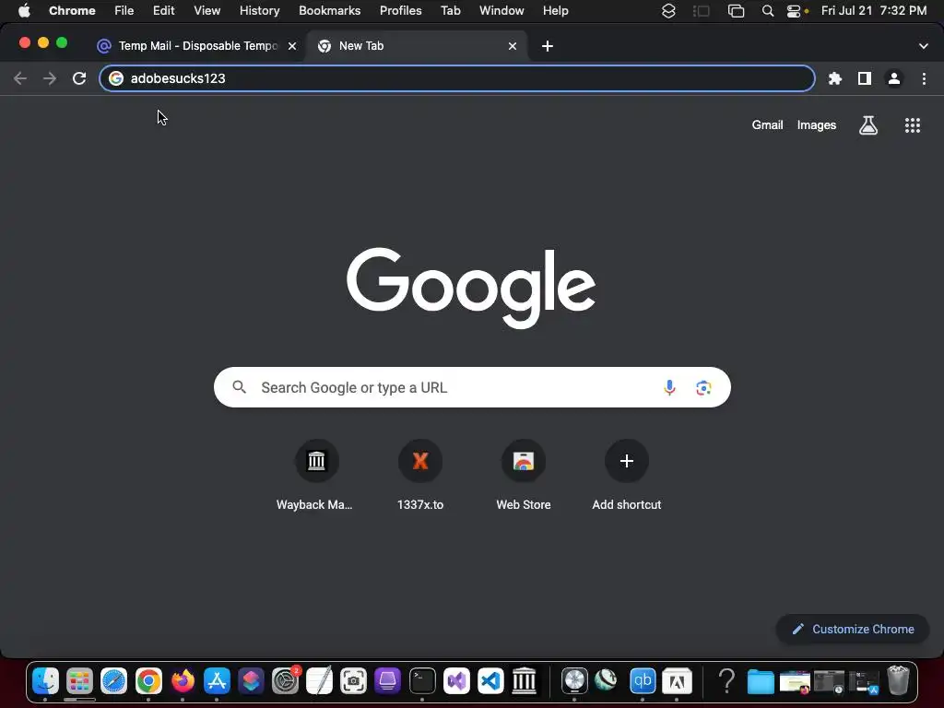This screenshot has width=944, height=708.
Task: Open the Chrome application menu
Action: 72,11
